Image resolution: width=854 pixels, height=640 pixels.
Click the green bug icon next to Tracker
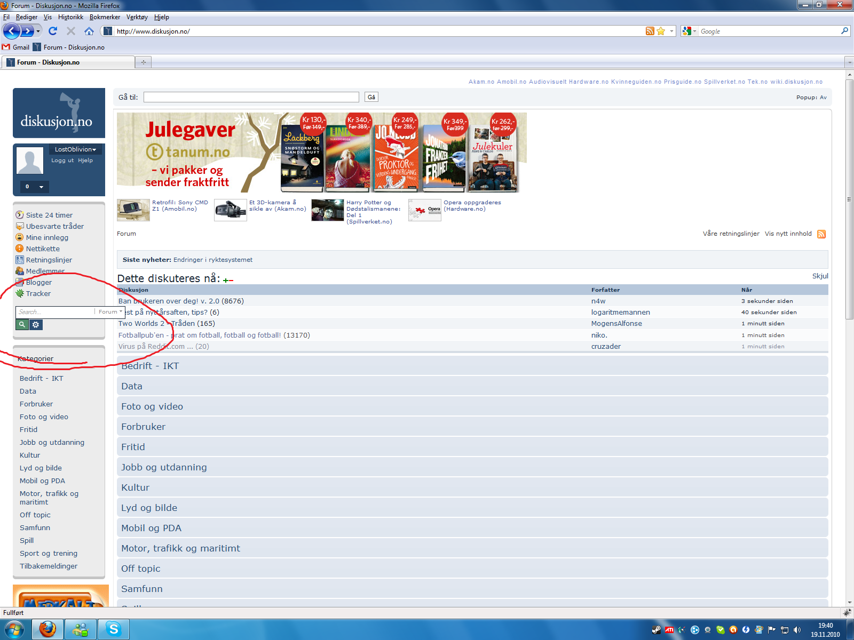pos(20,293)
